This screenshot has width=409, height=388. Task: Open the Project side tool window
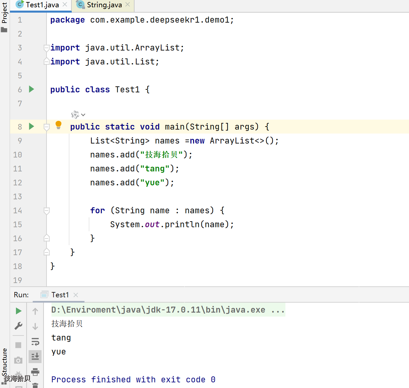(x=4, y=13)
